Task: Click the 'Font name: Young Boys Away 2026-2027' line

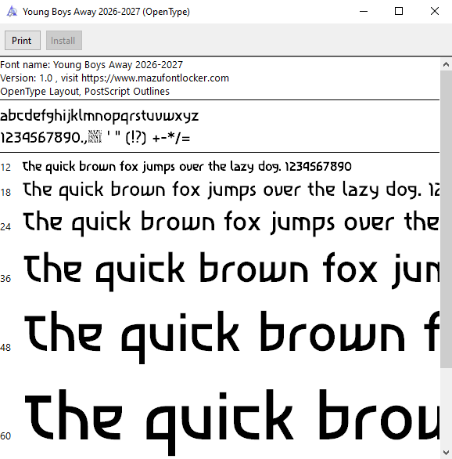Action: coord(91,64)
